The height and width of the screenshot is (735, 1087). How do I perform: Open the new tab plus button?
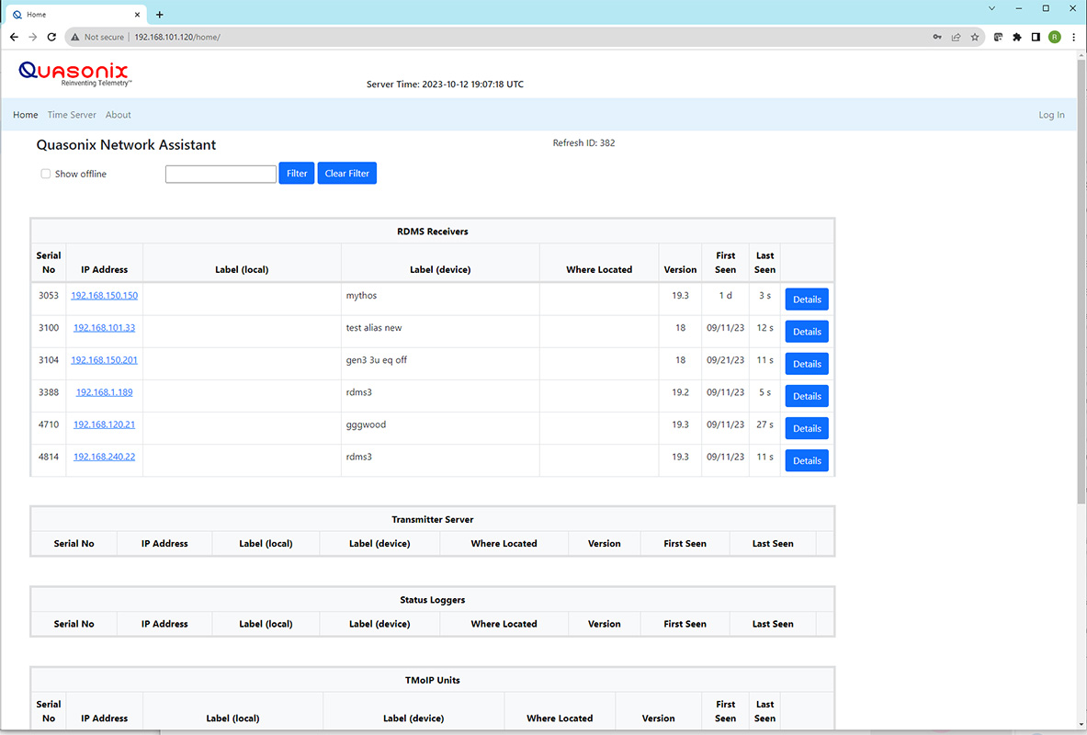pos(160,15)
